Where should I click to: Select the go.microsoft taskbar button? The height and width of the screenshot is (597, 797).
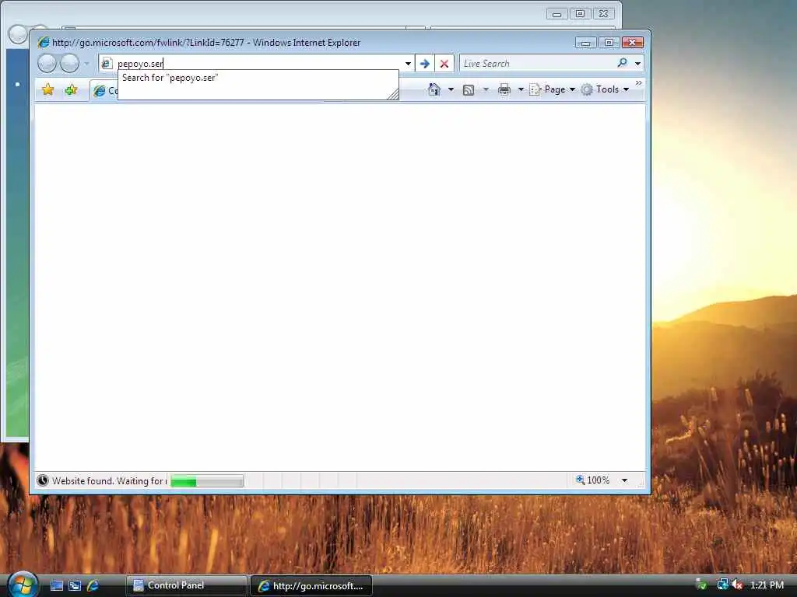tap(311, 586)
